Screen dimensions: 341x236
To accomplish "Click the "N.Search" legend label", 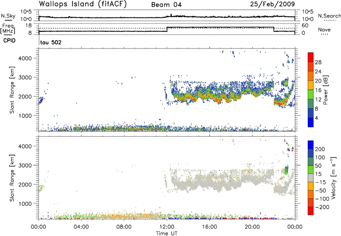I will [329, 16].
